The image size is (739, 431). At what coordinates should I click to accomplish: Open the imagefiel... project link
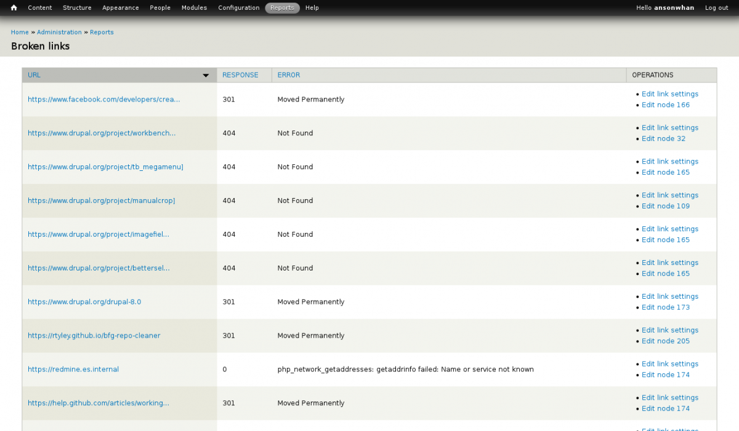99,235
